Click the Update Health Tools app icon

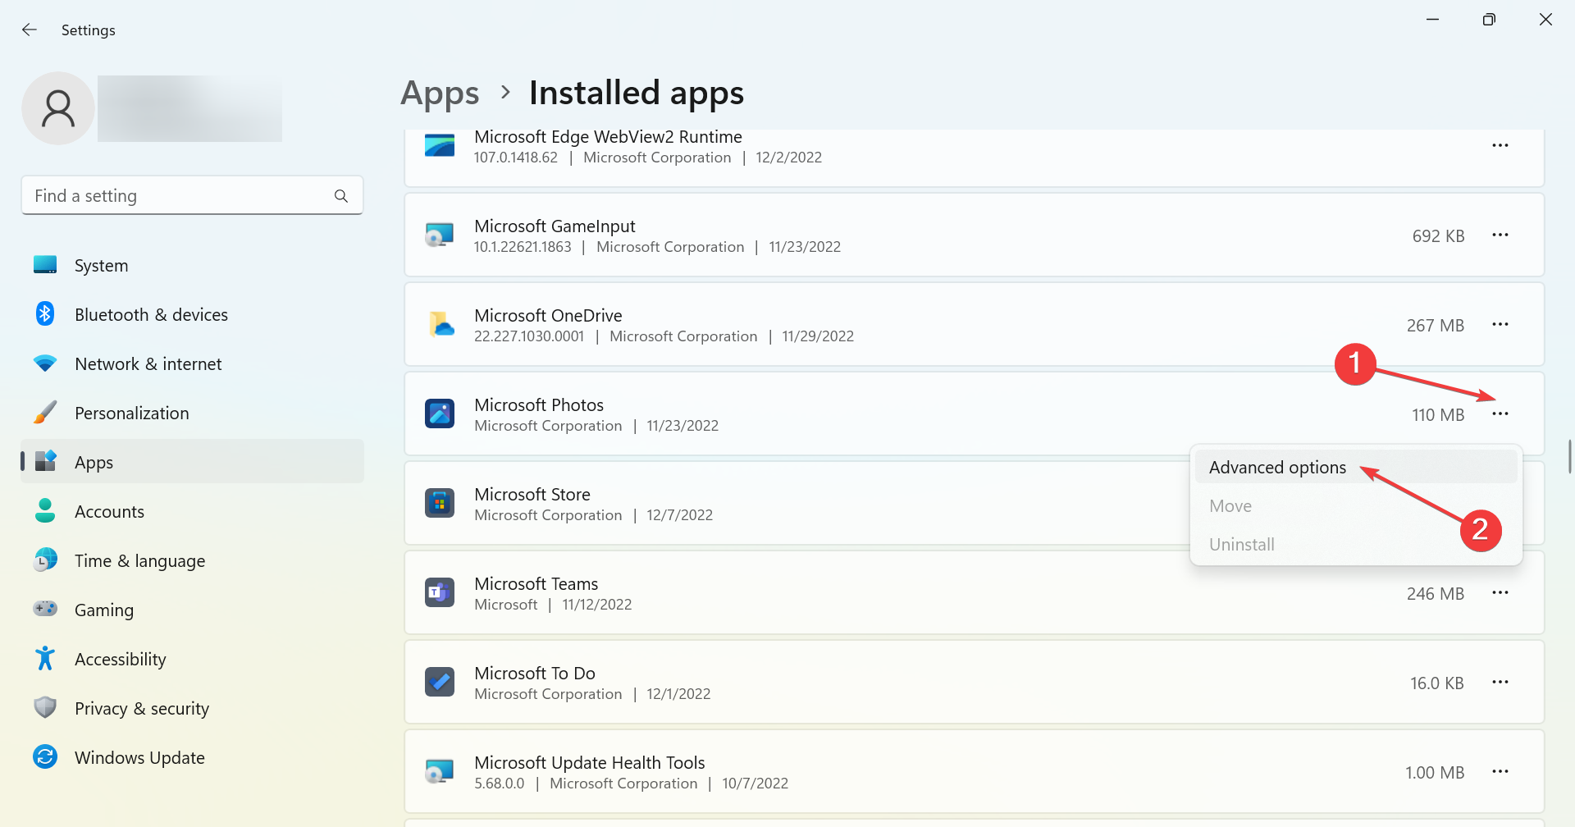point(440,771)
